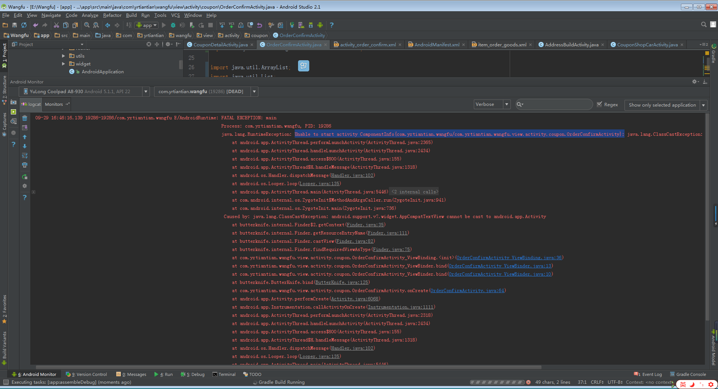Select the AndroidApplication class in Project tree
This screenshot has height=389, width=718.
tap(102, 71)
